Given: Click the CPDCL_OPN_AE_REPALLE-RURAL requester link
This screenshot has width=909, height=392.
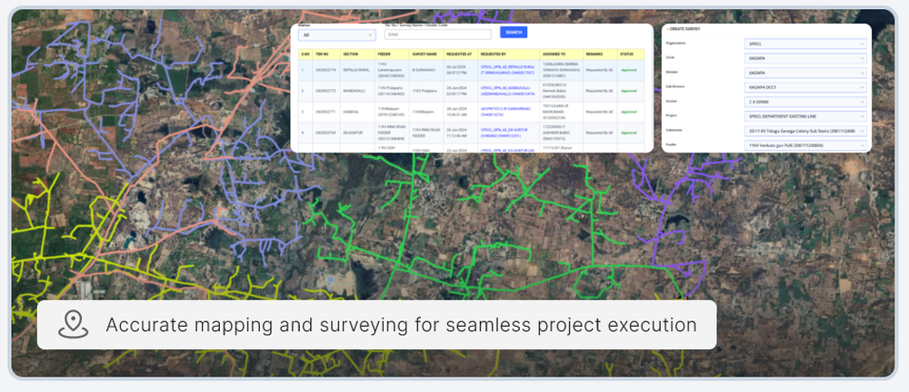Looking at the screenshot, I should tap(508, 70).
